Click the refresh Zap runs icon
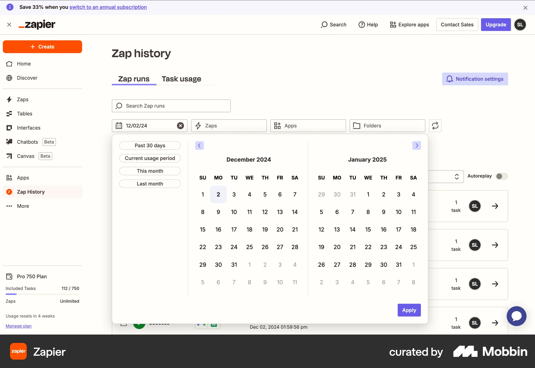Image resolution: width=535 pixels, height=368 pixels. click(x=435, y=126)
